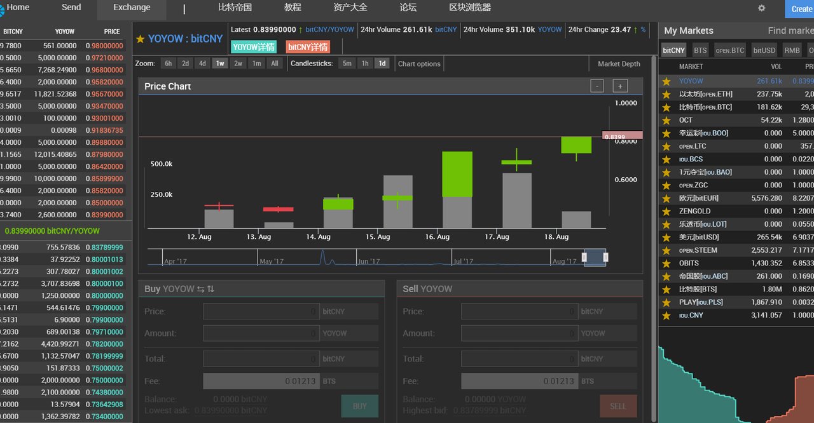Screen dimensions: 814x423
Task: Open the Chart options dropdown
Action: 419,64
